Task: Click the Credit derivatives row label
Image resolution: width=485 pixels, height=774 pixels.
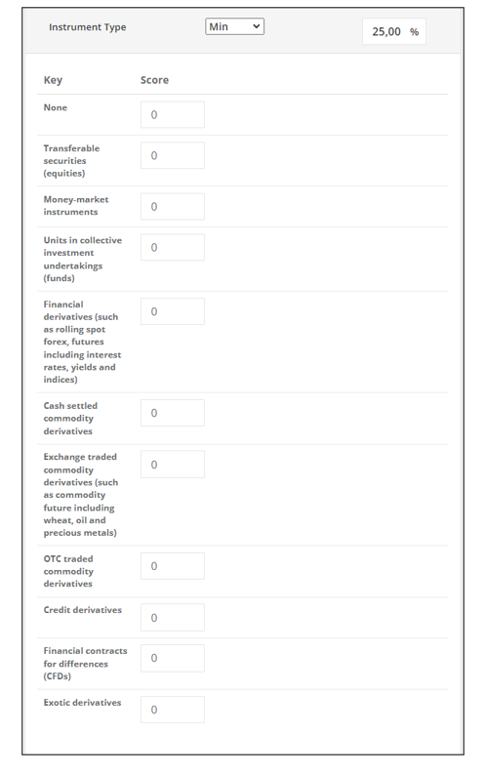Action: click(82, 610)
